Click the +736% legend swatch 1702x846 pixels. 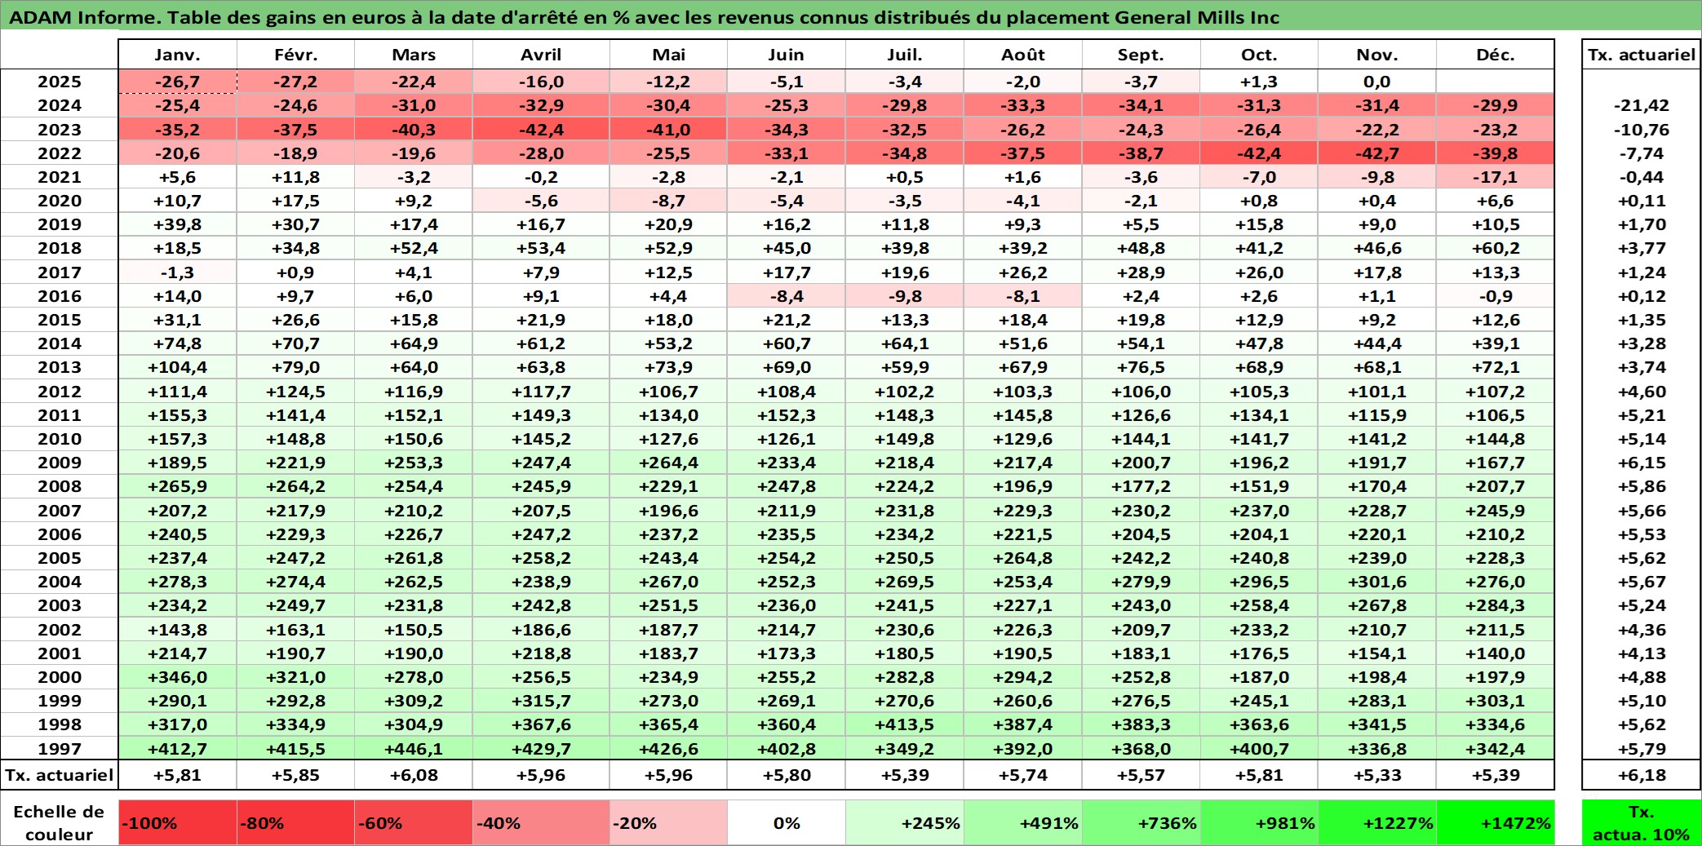coord(1141,822)
